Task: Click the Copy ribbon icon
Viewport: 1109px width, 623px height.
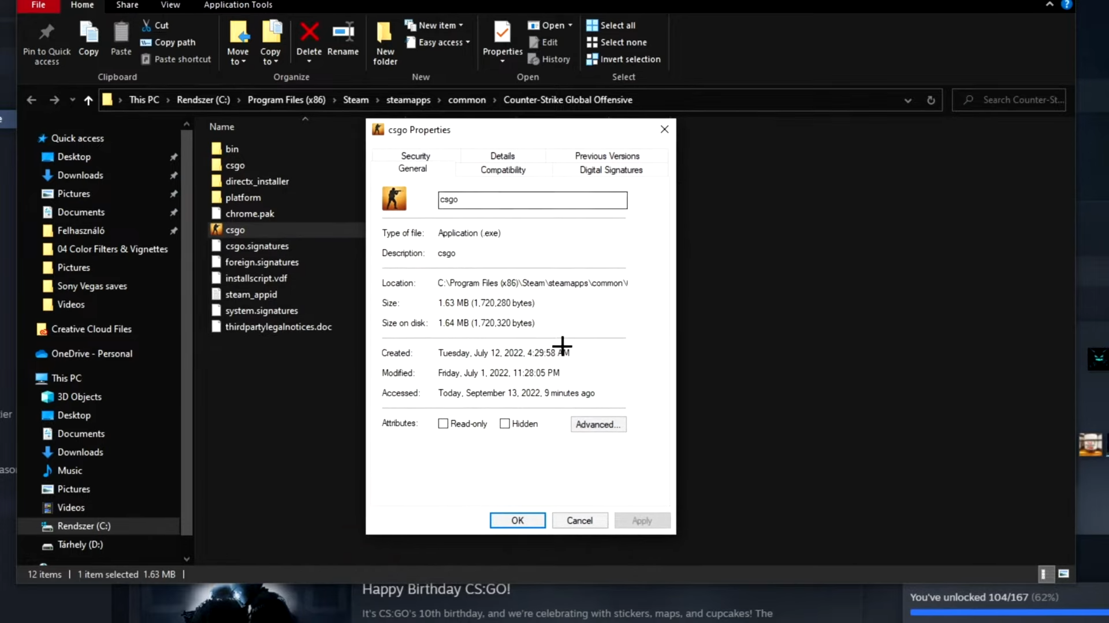Action: (x=88, y=32)
